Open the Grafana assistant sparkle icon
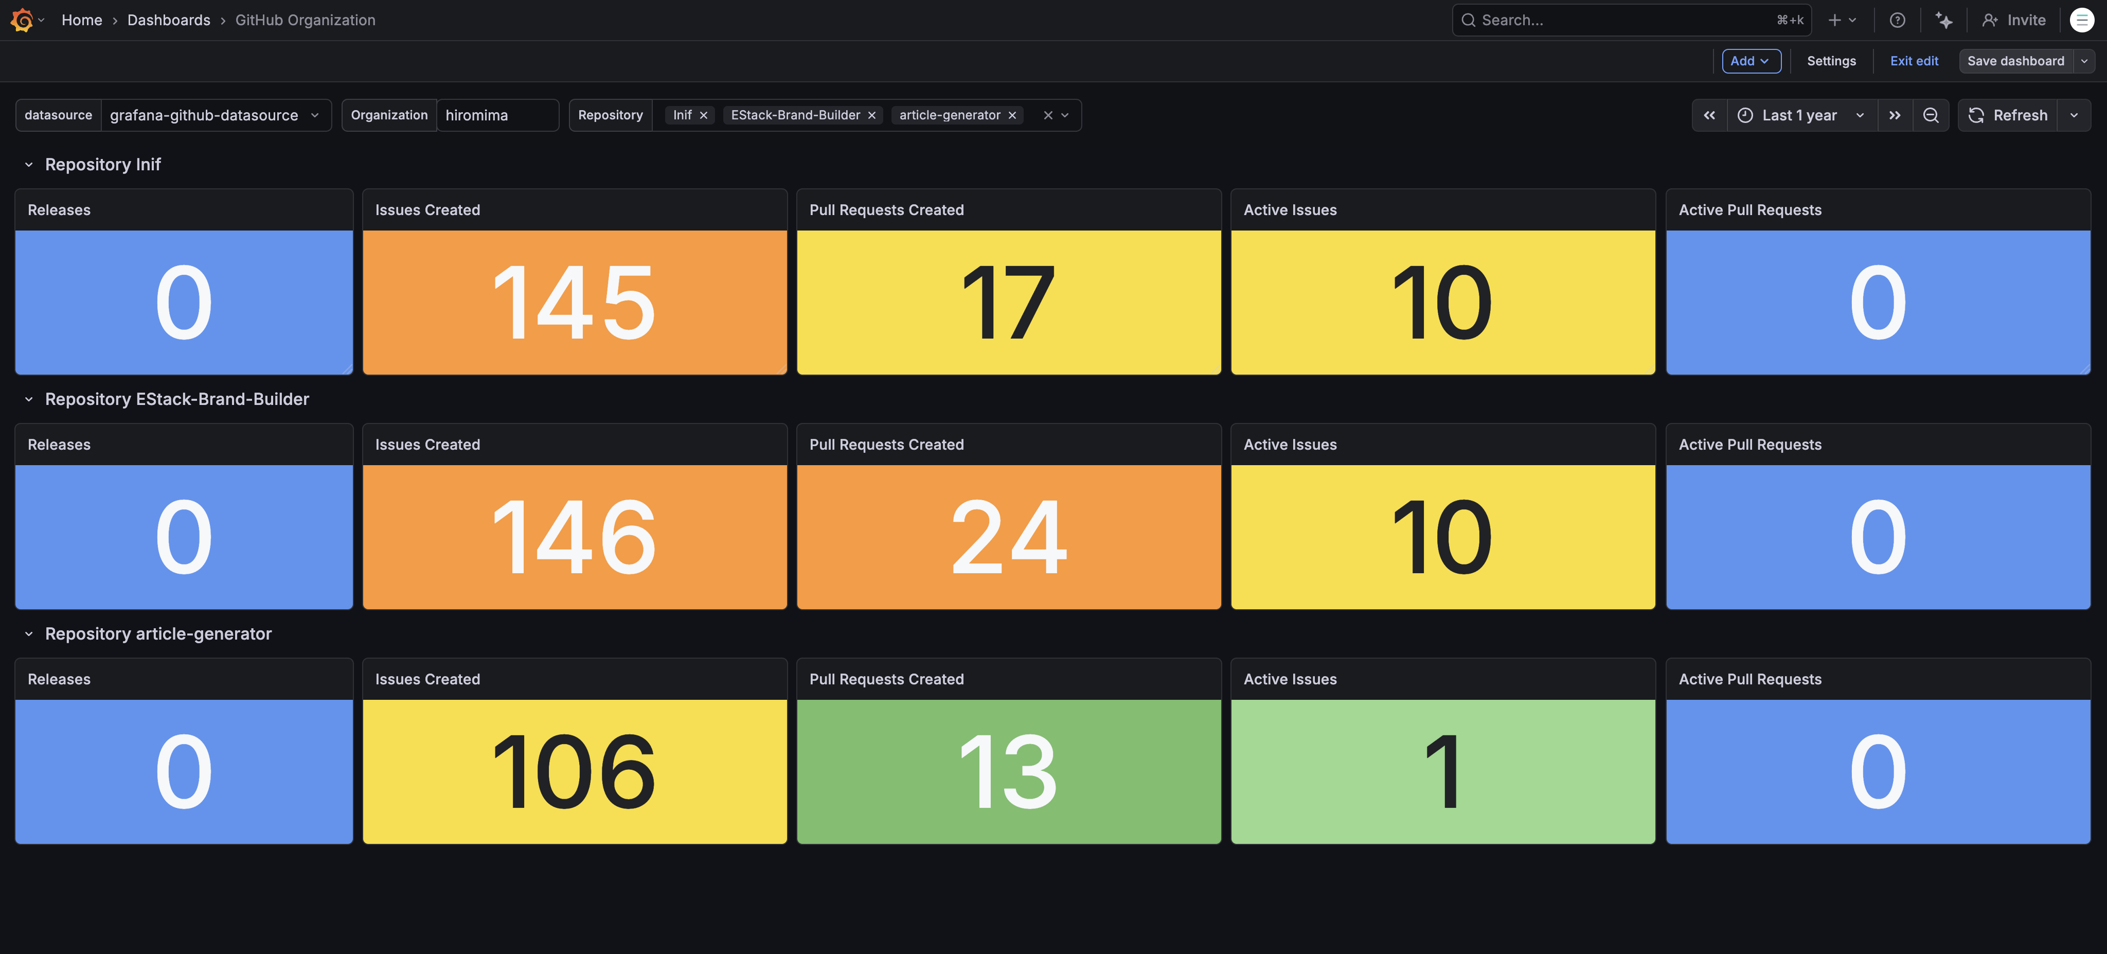The image size is (2107, 954). [x=1943, y=20]
